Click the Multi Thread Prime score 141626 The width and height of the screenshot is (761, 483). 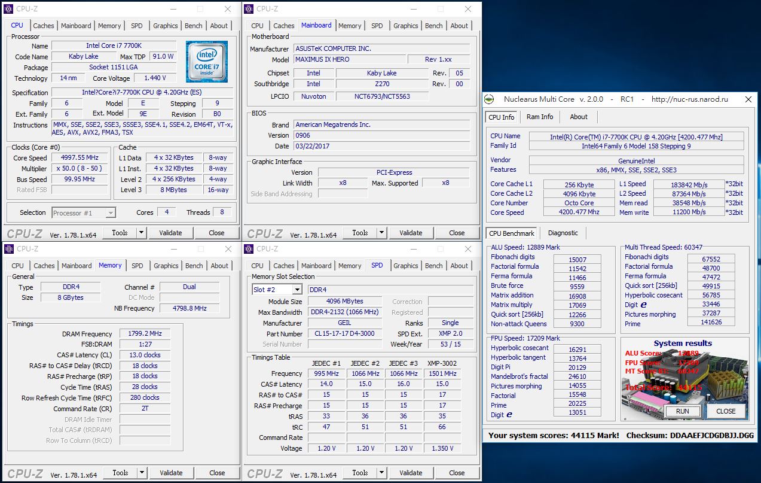click(711, 322)
